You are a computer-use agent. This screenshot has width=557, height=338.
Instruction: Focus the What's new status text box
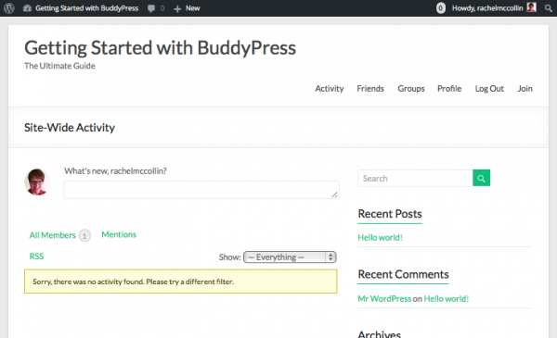coord(201,190)
